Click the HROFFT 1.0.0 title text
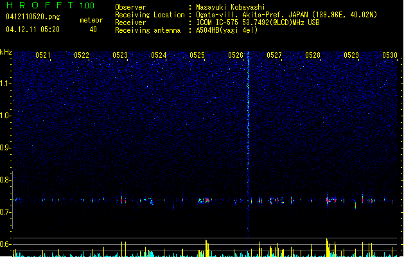Screen dimensions: 404x257 (x=50, y=5)
